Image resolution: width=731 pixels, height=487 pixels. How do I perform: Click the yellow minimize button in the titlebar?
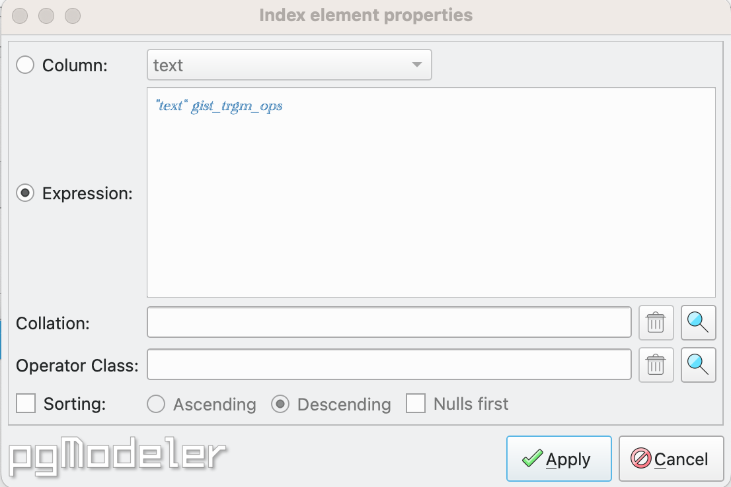pyautogui.click(x=46, y=15)
